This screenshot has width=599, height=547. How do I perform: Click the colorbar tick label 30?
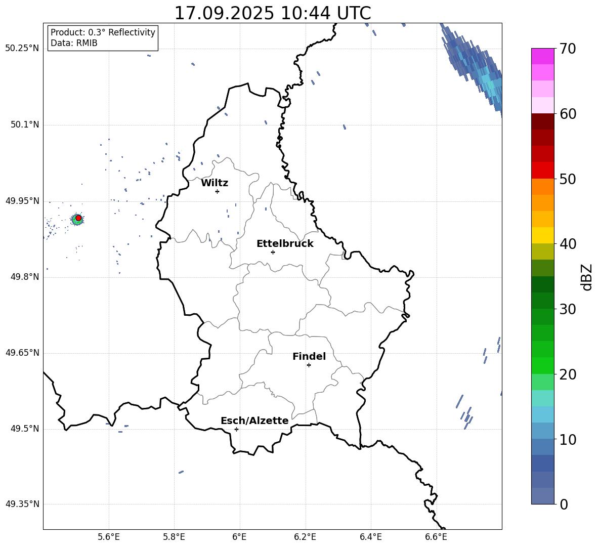click(568, 309)
